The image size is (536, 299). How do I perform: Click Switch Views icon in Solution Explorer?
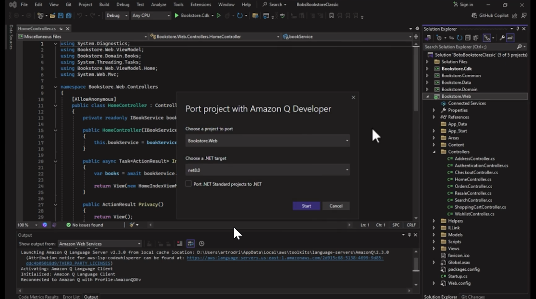(x=428, y=38)
